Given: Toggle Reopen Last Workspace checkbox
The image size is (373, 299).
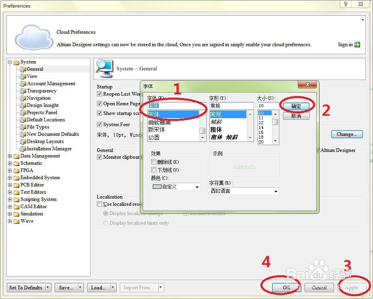Looking at the screenshot, I should 99,94.
